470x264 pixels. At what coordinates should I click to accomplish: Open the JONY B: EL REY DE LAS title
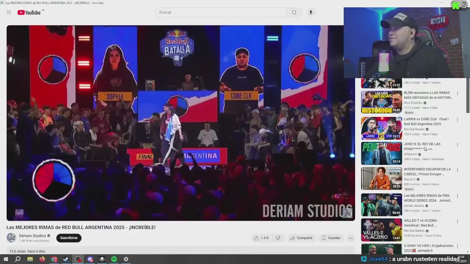(x=422, y=146)
